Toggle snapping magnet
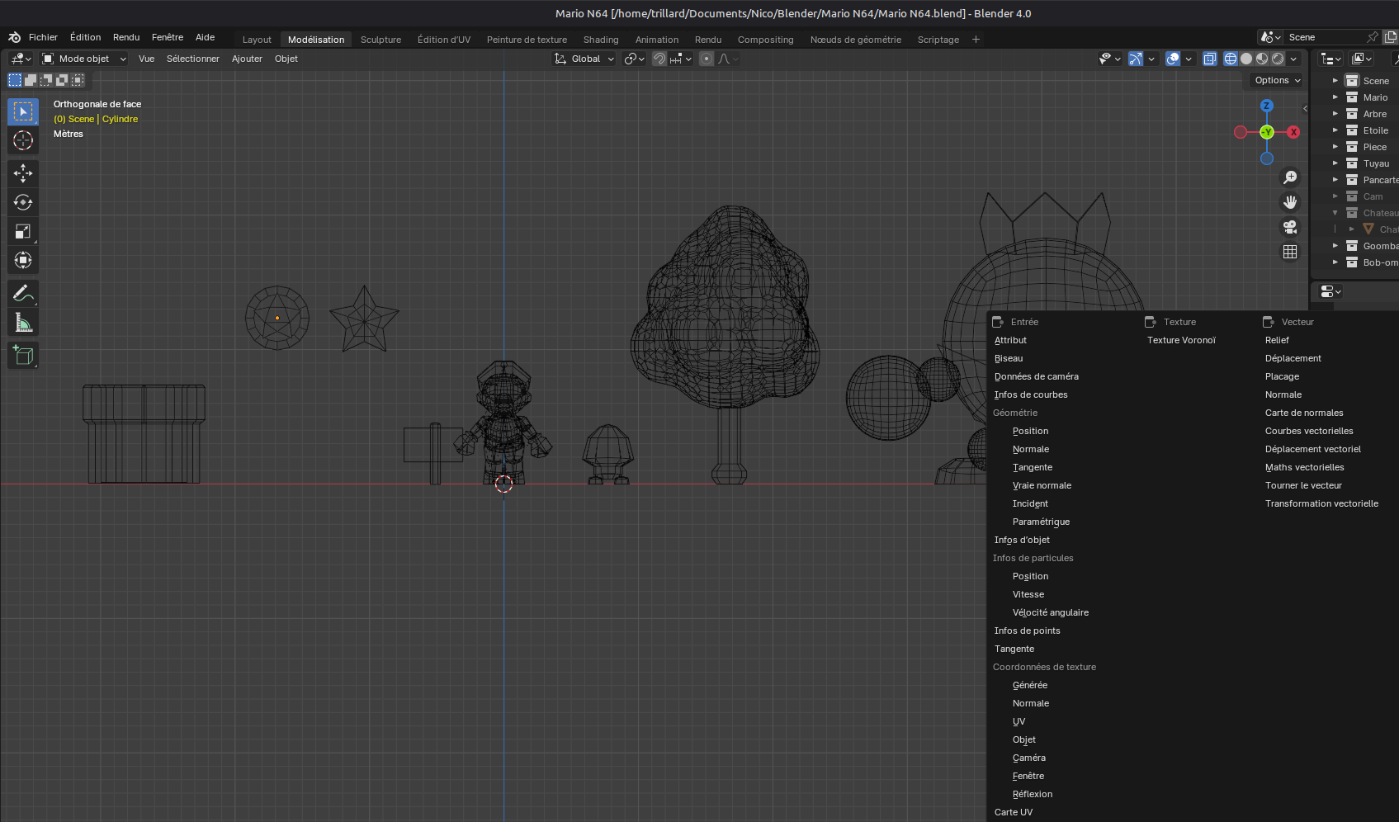Image resolution: width=1399 pixels, height=822 pixels. point(659,59)
